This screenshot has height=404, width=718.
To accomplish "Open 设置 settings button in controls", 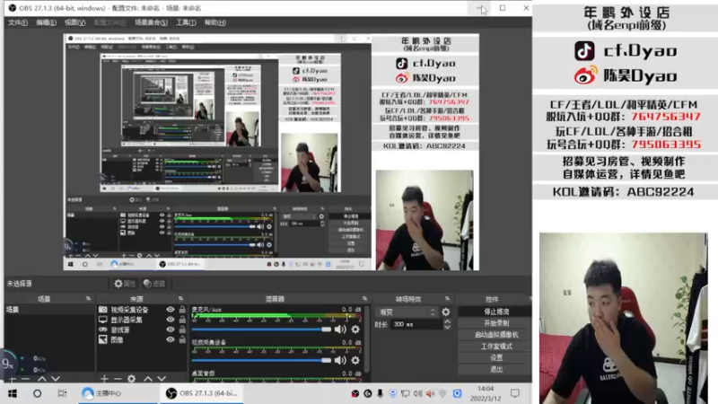I will 495,357.
